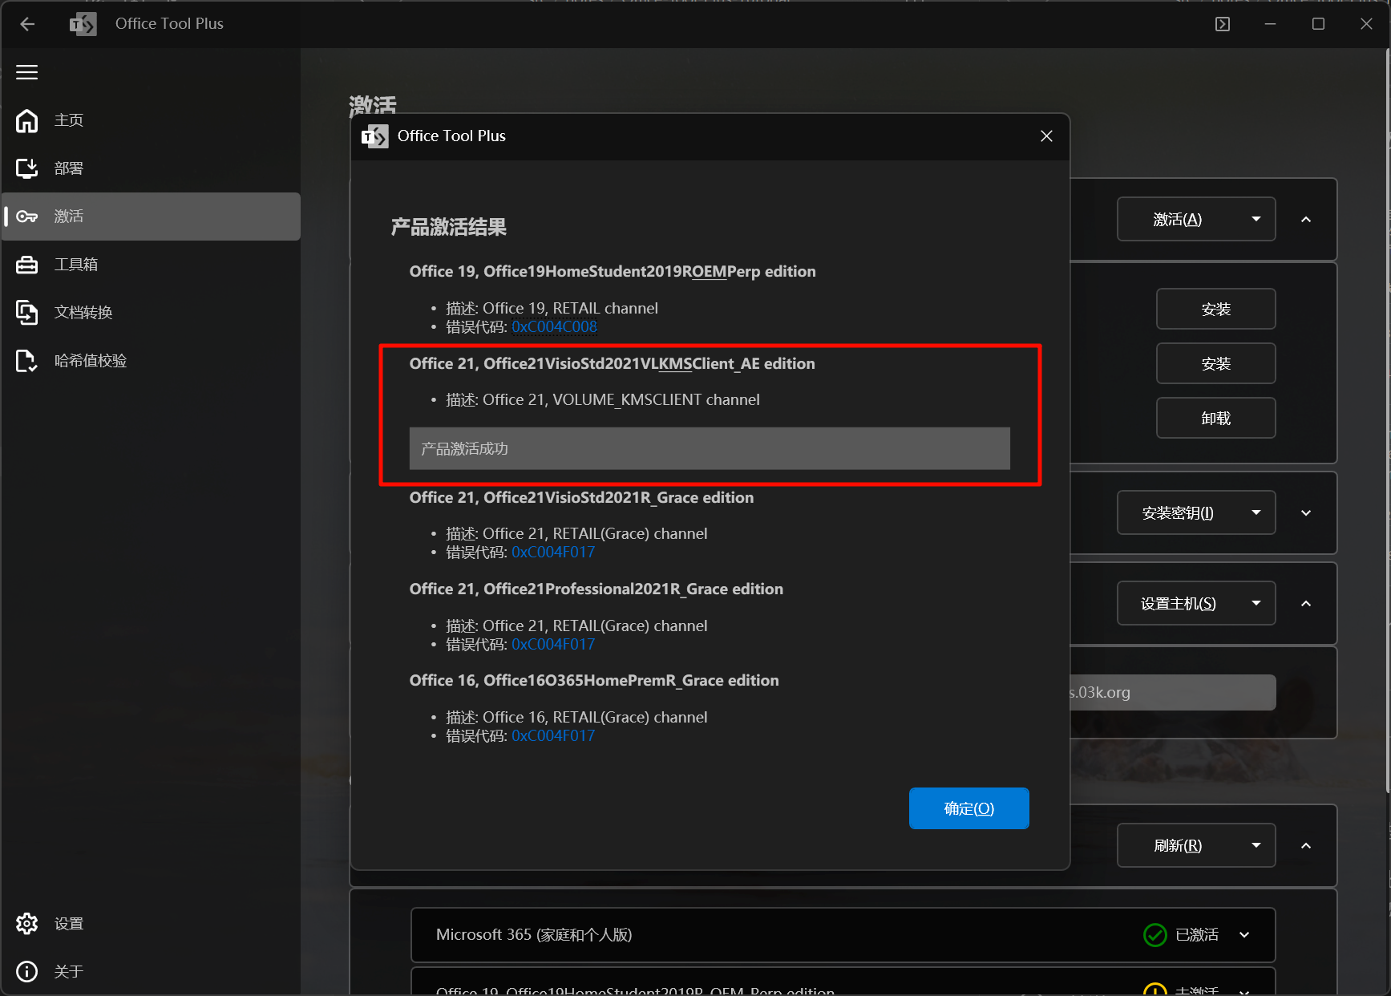Click the hamburger menu icon
The height and width of the screenshot is (996, 1391).
27,72
